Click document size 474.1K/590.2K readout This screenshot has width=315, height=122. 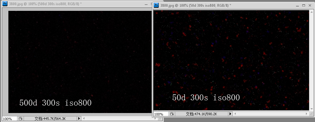(202, 114)
